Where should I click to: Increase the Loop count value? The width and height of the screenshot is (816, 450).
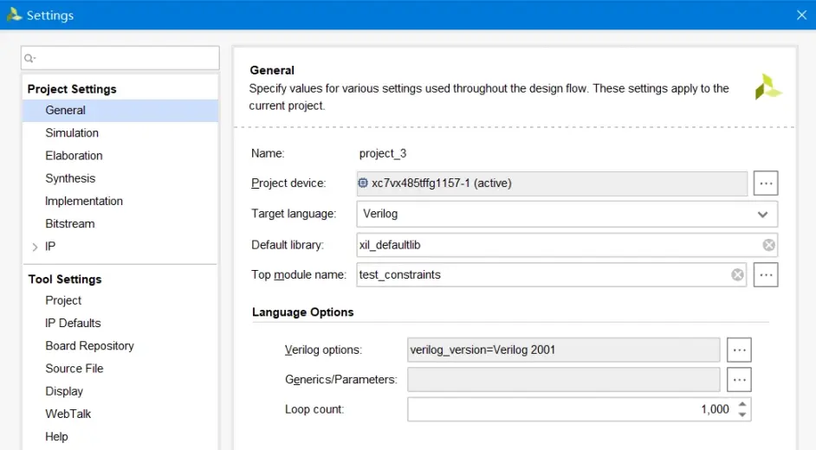[742, 404]
